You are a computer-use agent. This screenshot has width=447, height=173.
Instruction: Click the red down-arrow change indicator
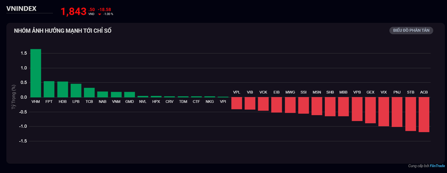(99, 14)
